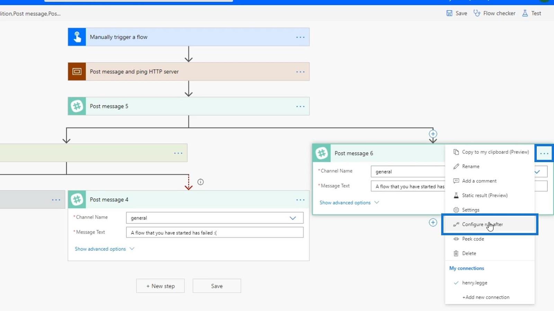The width and height of the screenshot is (554, 311).
Task: Click the plus insert icon below Post message 6
Action: point(433,222)
